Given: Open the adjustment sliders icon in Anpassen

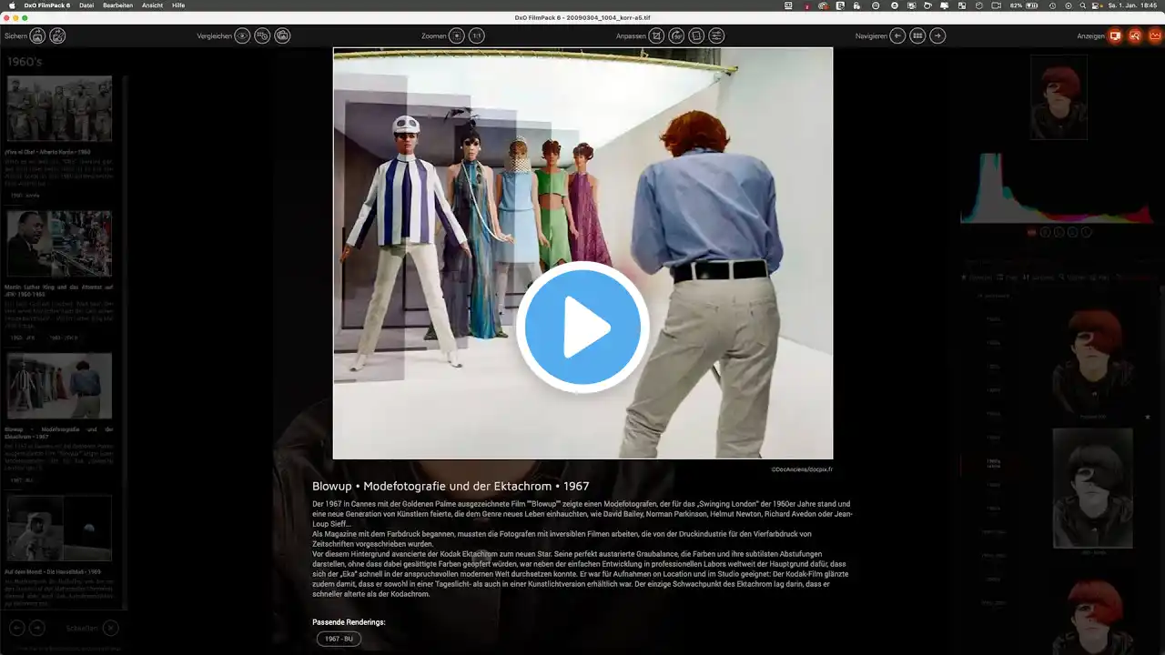Looking at the screenshot, I should (x=717, y=36).
